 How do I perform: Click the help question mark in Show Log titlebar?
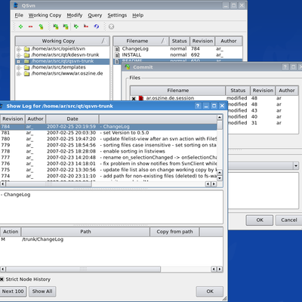click(x=198, y=106)
